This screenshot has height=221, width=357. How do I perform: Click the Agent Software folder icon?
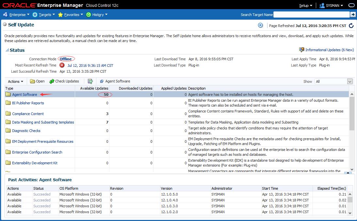[8, 94]
